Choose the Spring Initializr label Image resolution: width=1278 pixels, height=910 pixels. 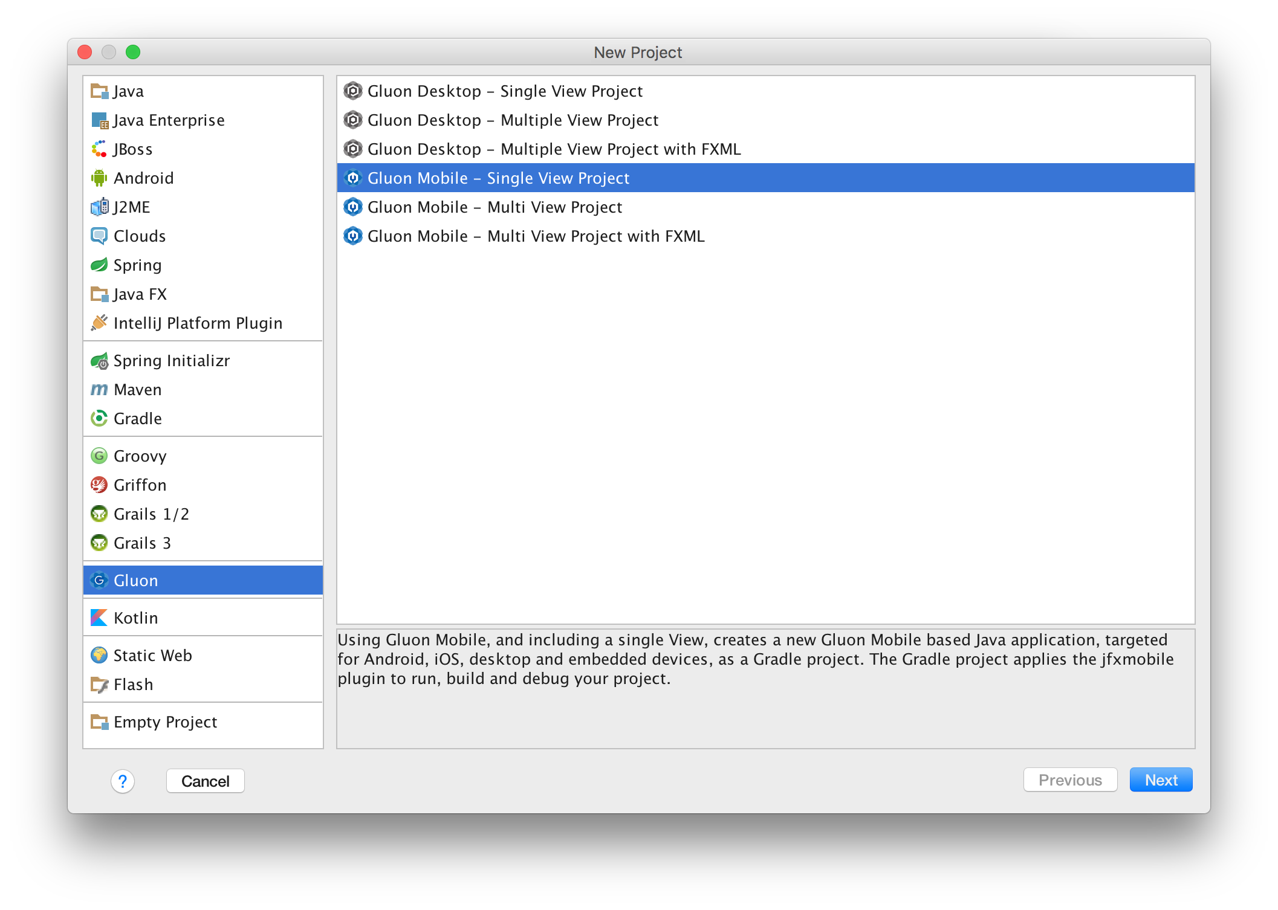tap(172, 361)
